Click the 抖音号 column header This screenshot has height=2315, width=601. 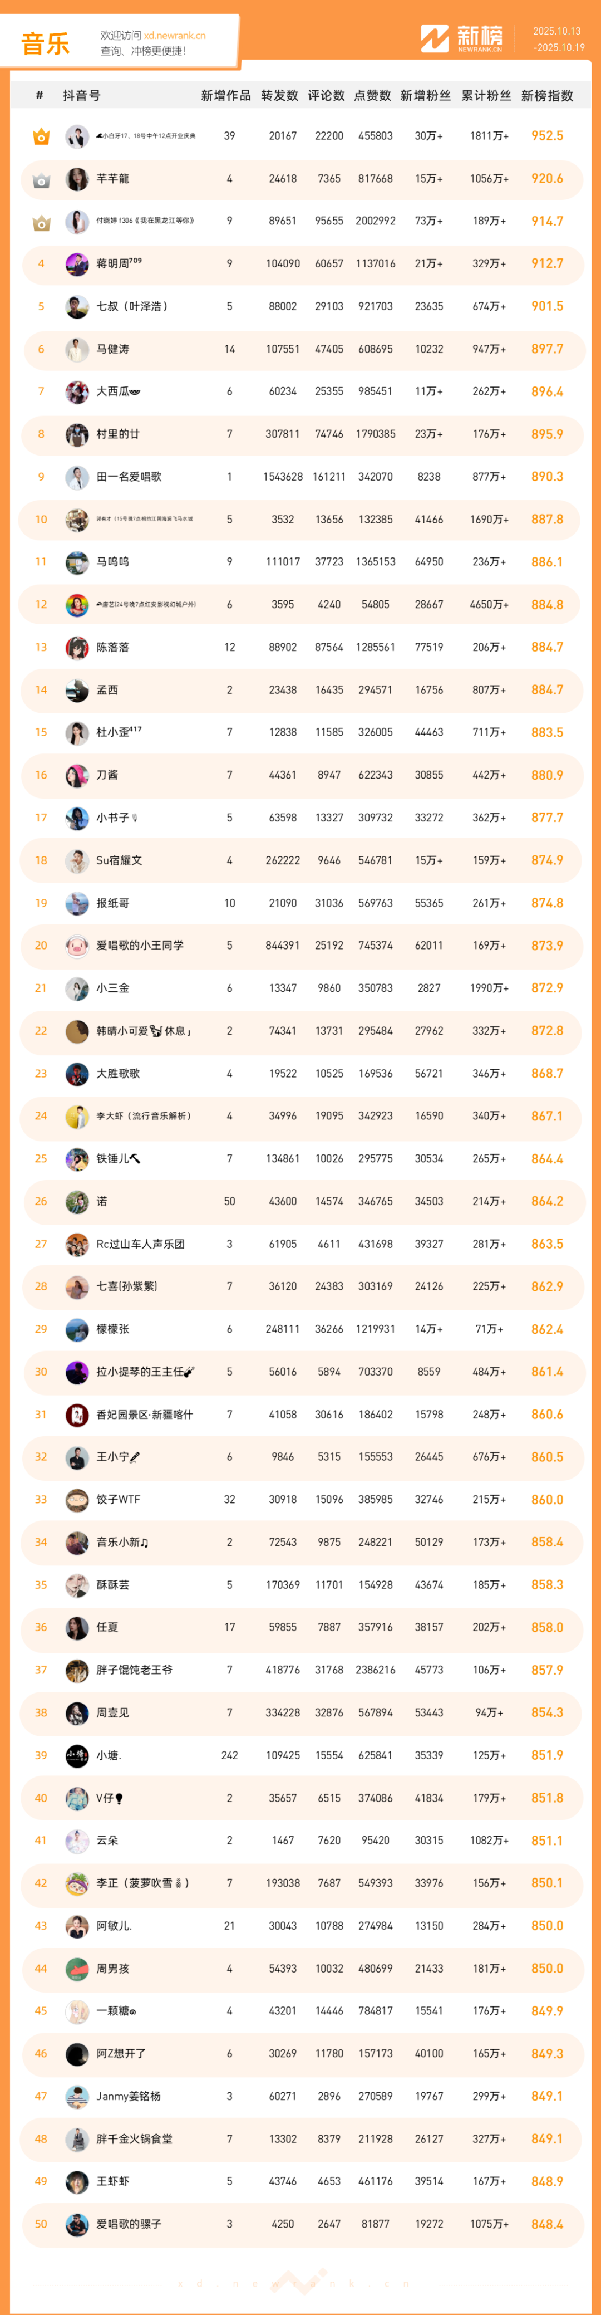[x=82, y=95]
